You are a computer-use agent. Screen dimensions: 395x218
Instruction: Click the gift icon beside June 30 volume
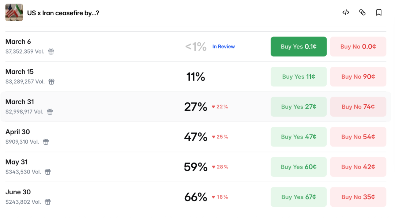48,202
